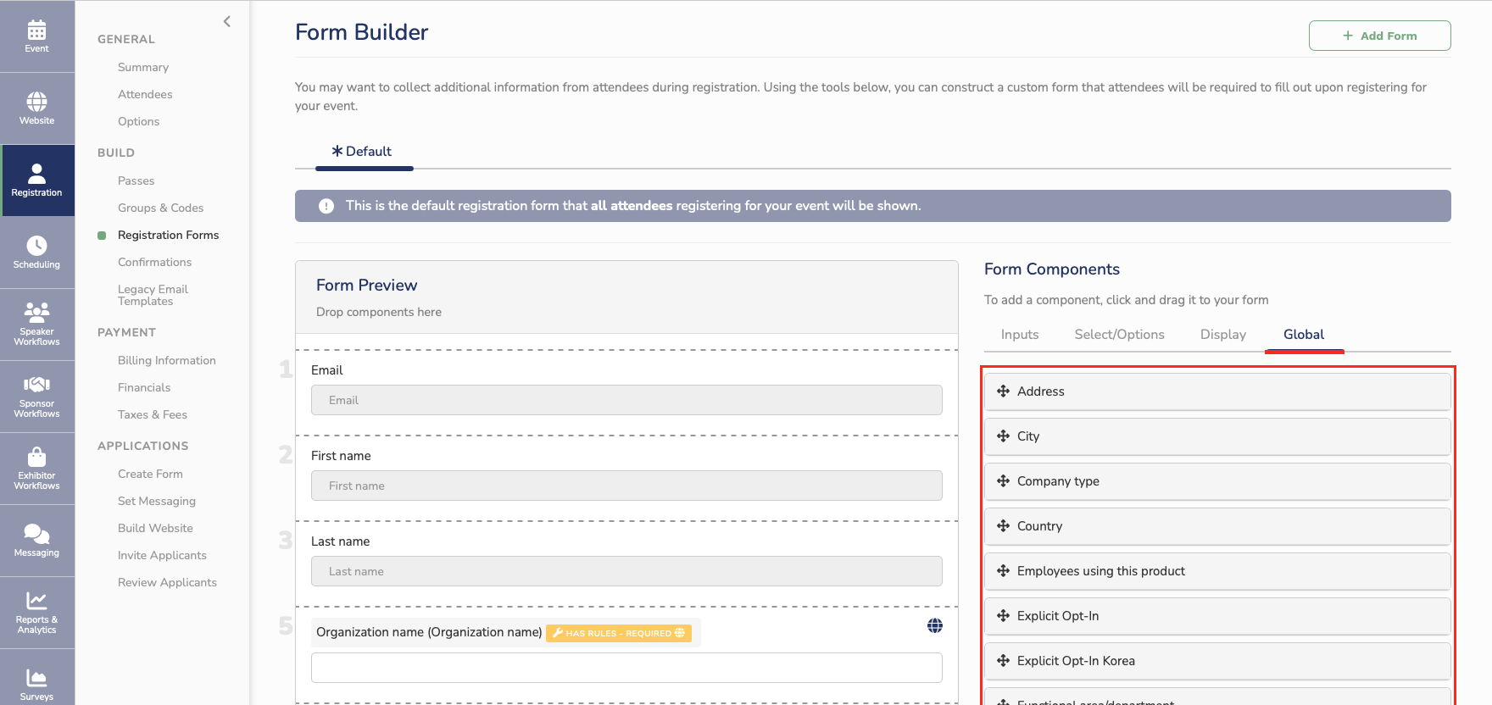Click the globe icon on Organization name field
This screenshot has height=705, width=1492.
[x=934, y=625]
